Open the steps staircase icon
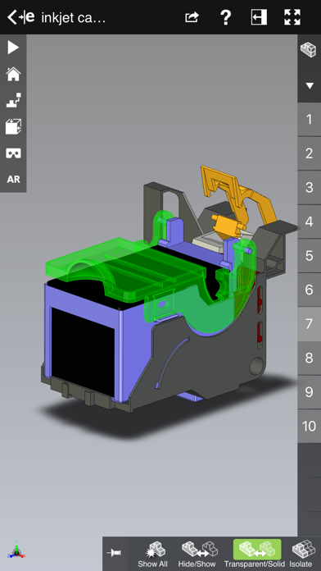The image size is (321, 571). [13, 100]
